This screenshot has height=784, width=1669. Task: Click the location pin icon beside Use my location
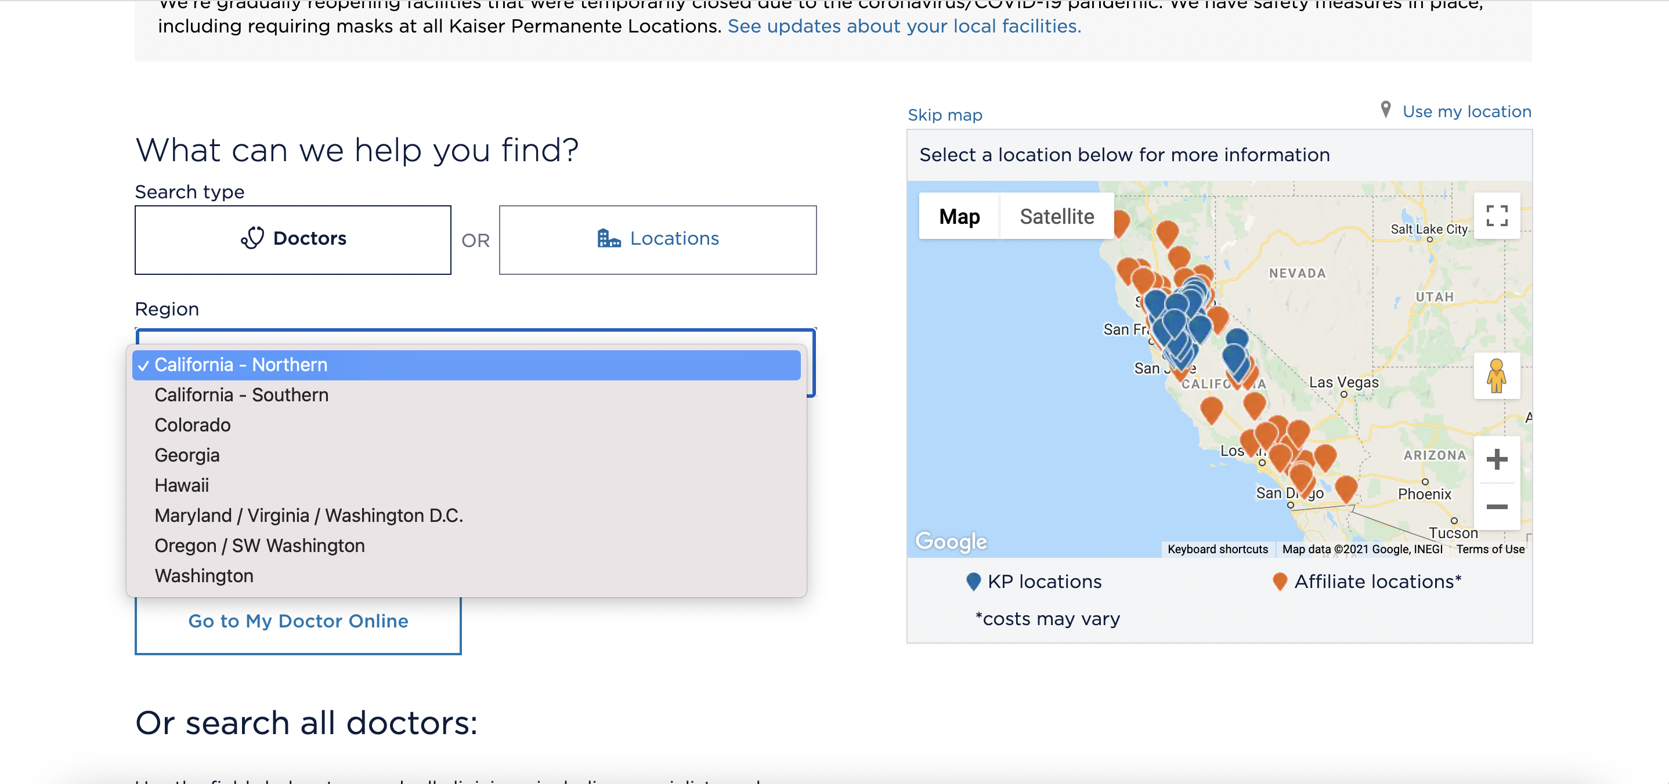1385,110
